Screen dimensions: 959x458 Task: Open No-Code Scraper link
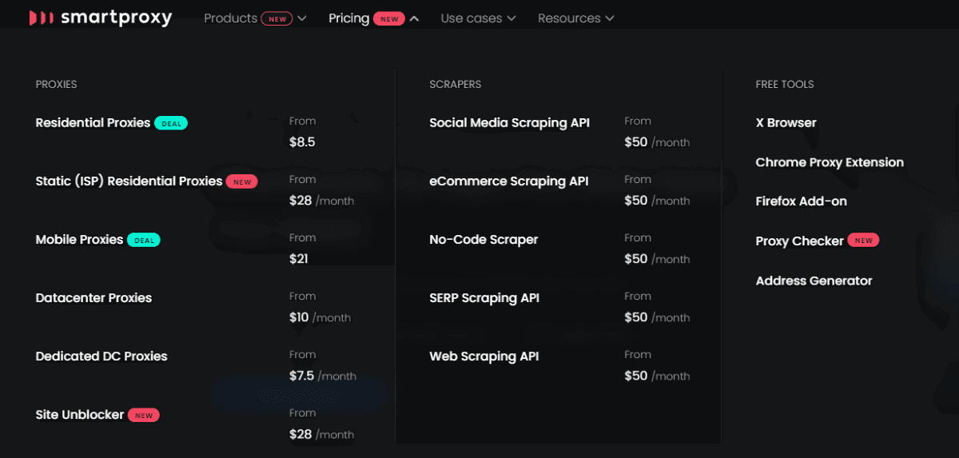(x=483, y=240)
